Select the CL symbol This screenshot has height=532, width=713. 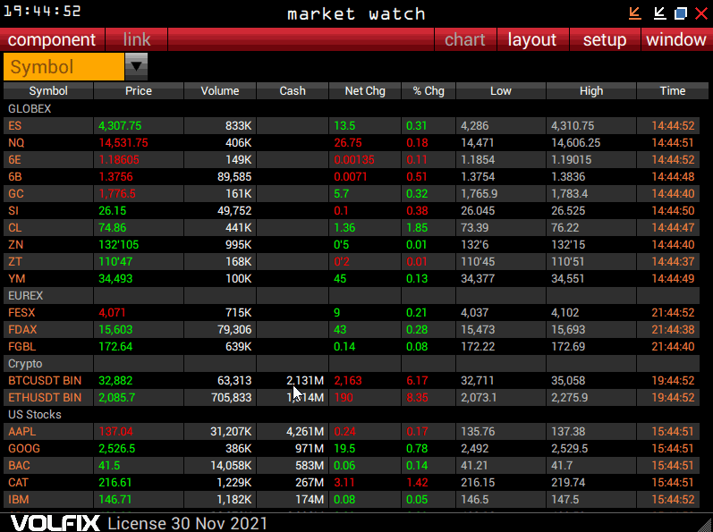(x=14, y=228)
